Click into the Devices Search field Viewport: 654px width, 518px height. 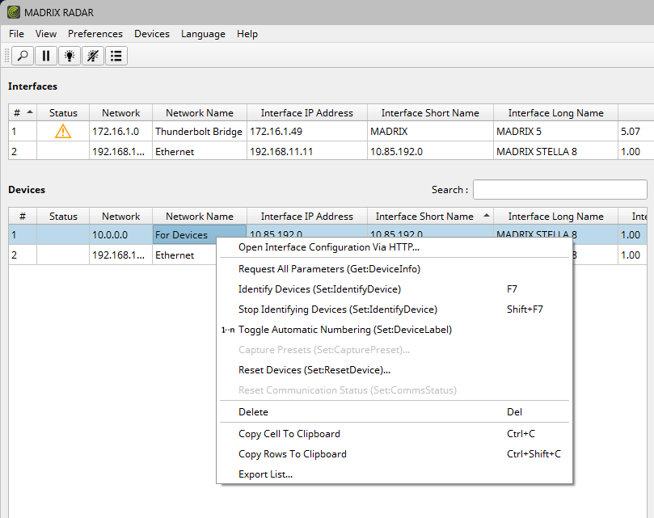(559, 190)
